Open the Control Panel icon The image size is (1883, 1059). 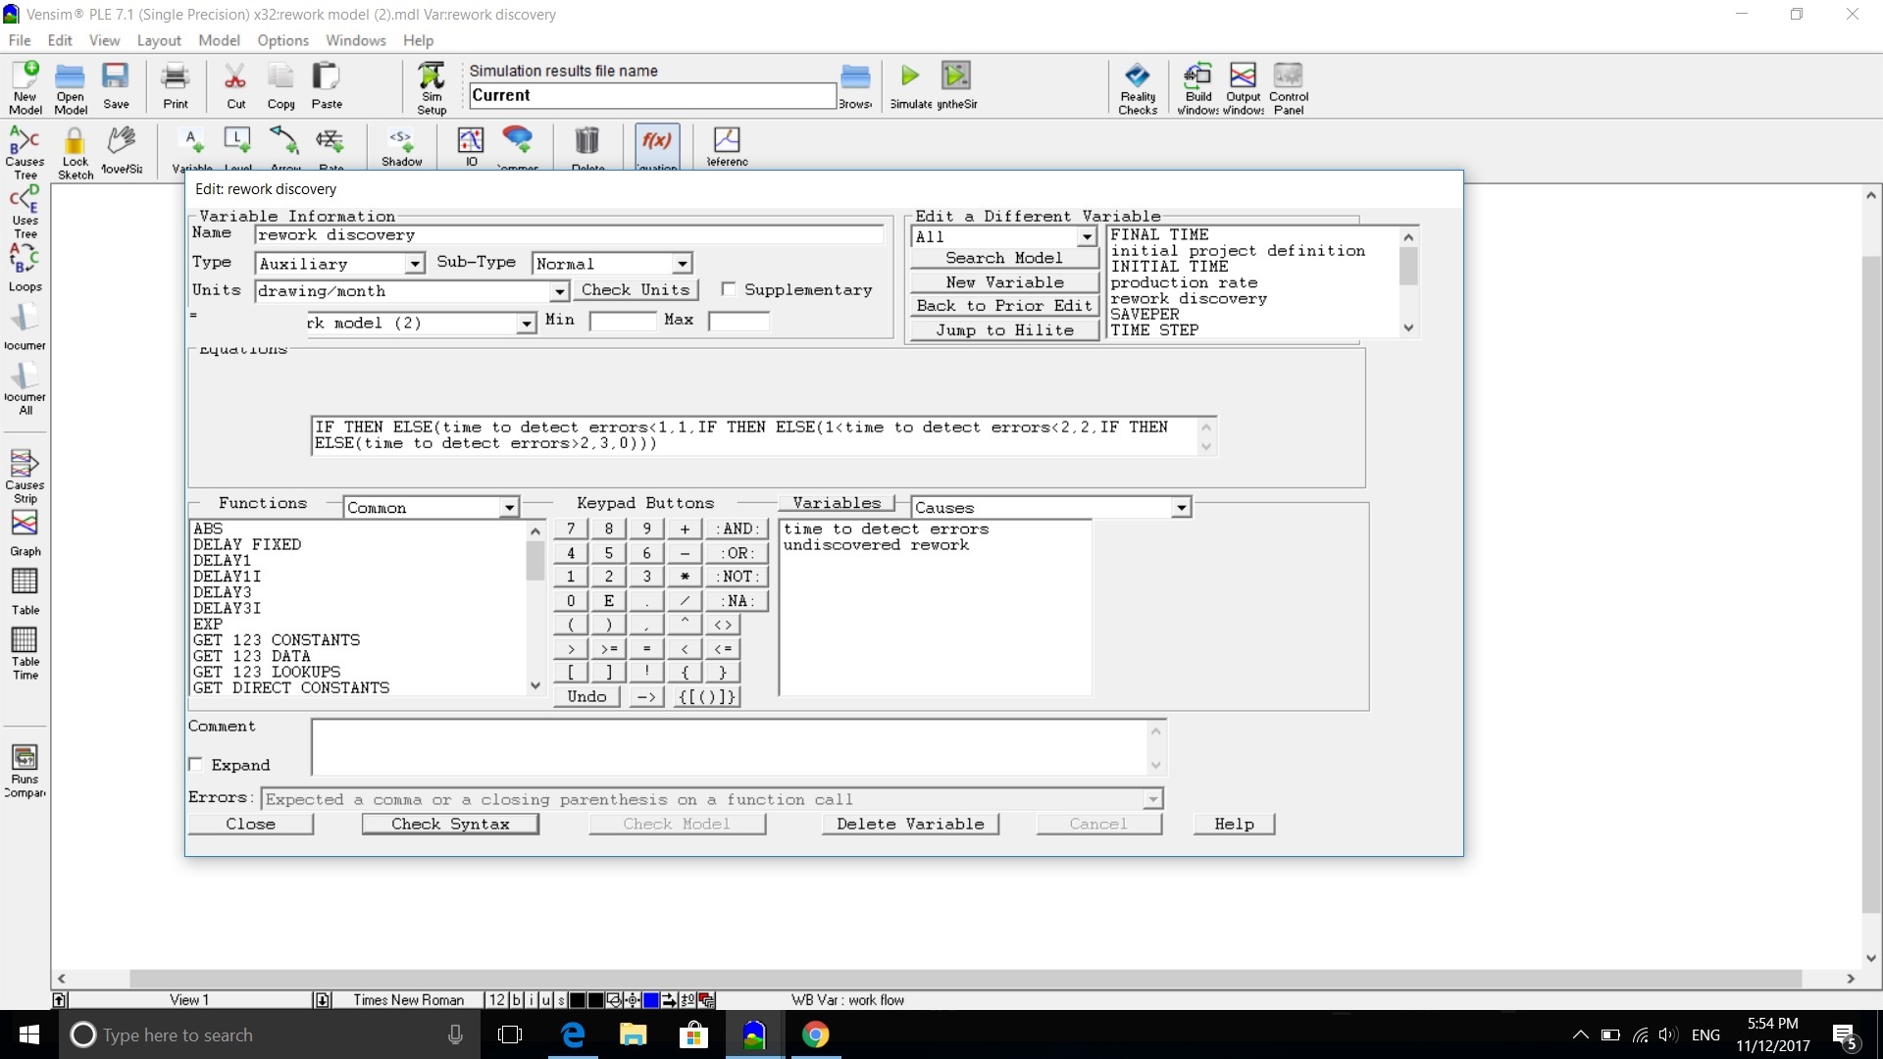1289,87
